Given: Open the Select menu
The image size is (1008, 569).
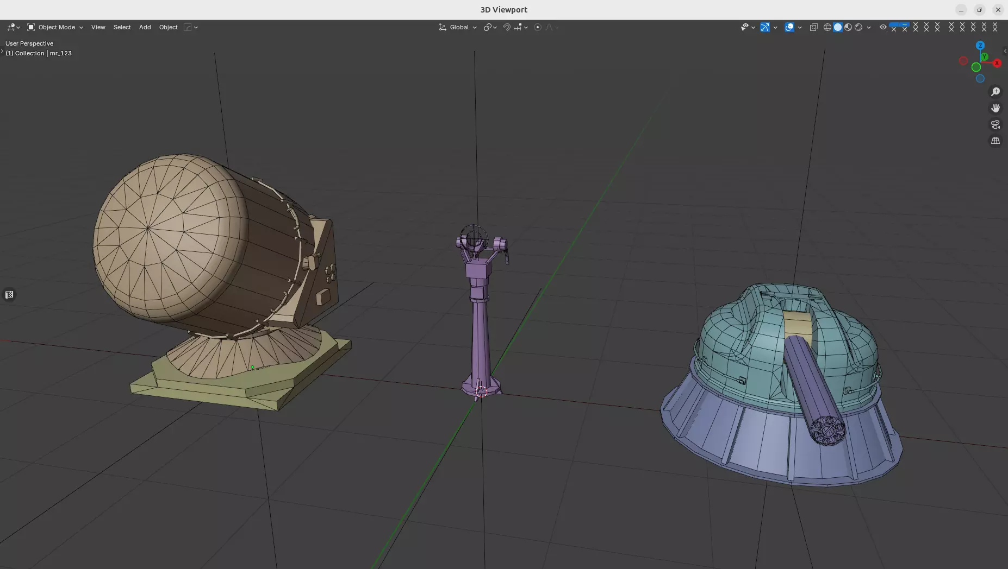Looking at the screenshot, I should tap(122, 27).
